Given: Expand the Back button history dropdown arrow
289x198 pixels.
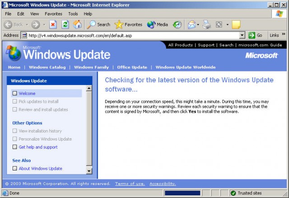Looking at the screenshot, I should pyautogui.click(x=27, y=24).
